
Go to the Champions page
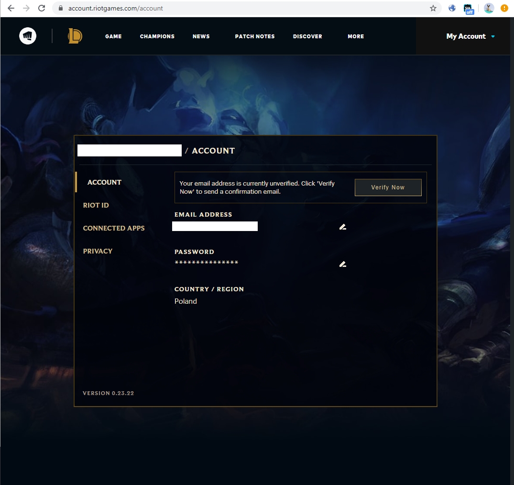(157, 36)
